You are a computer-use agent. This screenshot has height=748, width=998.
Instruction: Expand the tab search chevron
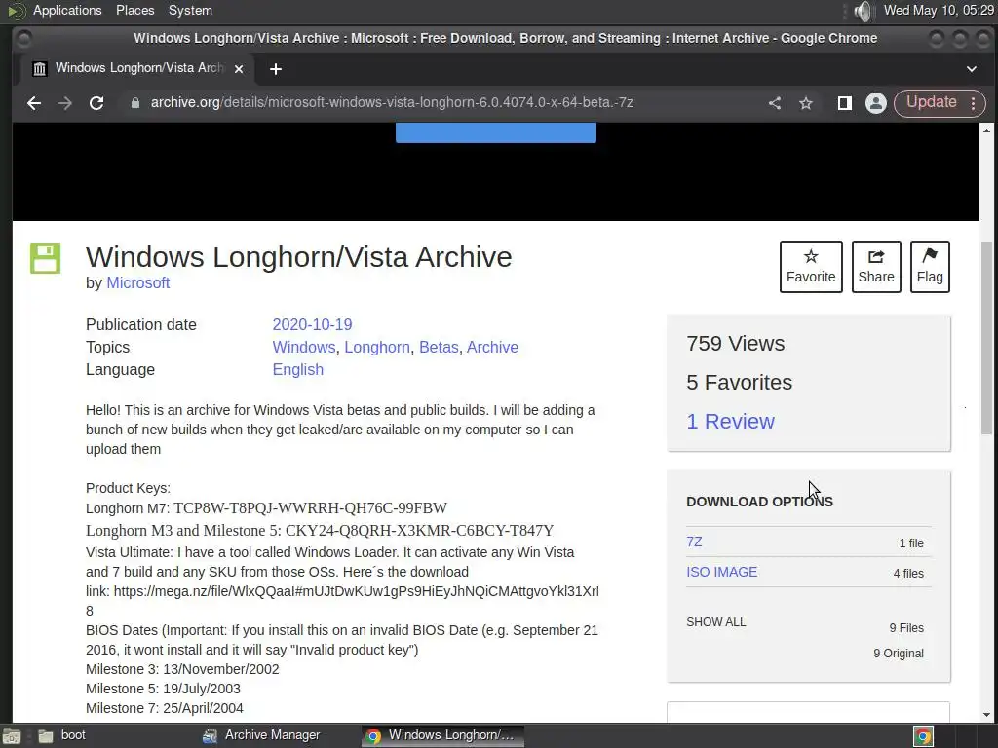pos(972,69)
